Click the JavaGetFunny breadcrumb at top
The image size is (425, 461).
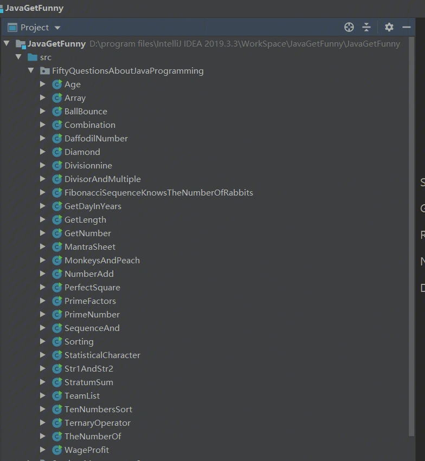[34, 8]
